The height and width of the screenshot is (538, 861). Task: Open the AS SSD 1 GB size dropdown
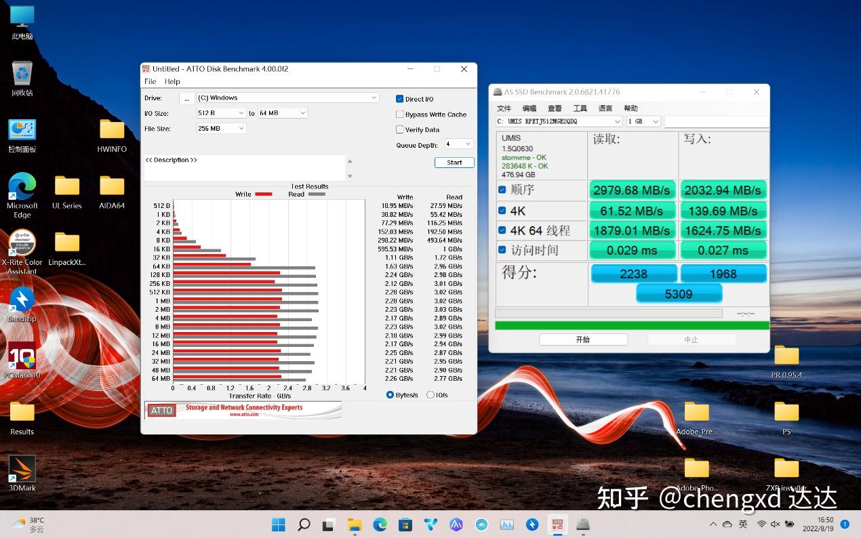point(643,121)
